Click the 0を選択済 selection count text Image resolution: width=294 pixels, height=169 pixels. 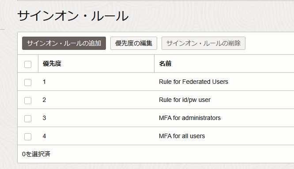pos(36,154)
